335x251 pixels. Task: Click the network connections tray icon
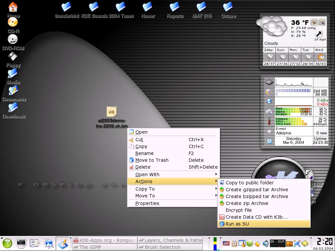297,243
